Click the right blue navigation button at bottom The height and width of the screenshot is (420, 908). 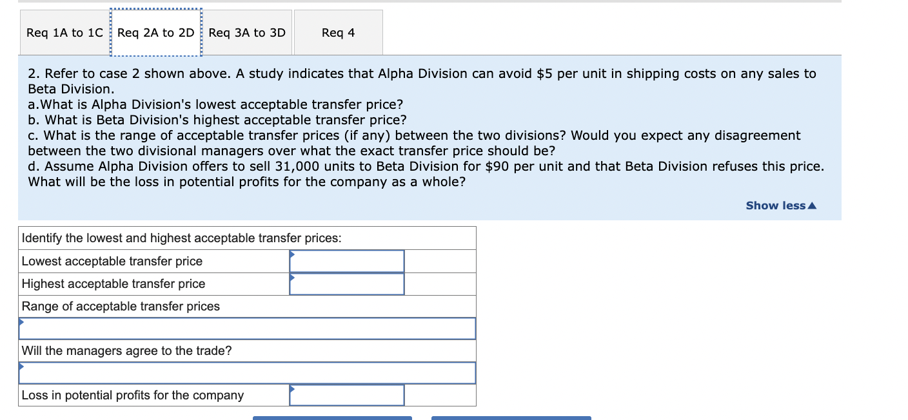[511, 417]
